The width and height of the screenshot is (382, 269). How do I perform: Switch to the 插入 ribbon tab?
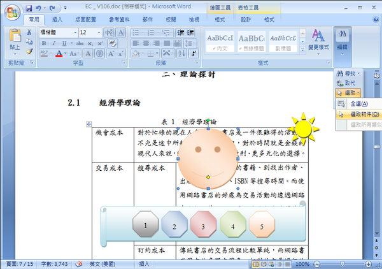(57, 20)
